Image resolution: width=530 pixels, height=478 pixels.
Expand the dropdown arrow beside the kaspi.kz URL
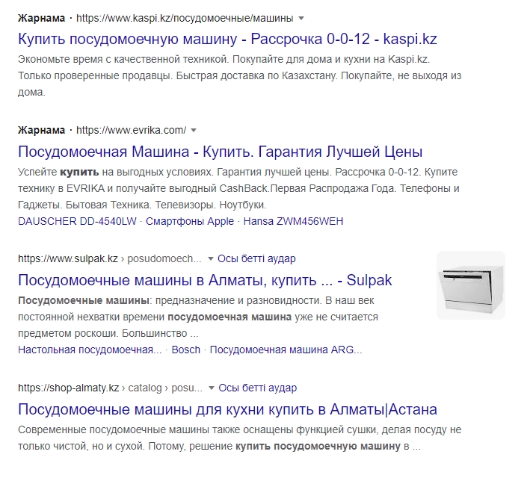coord(301,17)
